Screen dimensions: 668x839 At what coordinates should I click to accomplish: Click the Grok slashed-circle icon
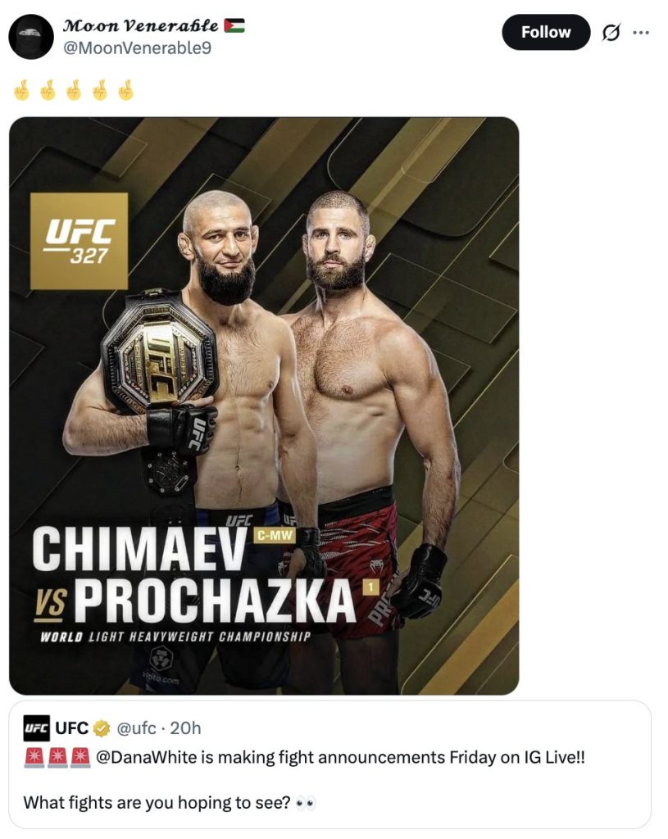click(x=611, y=33)
